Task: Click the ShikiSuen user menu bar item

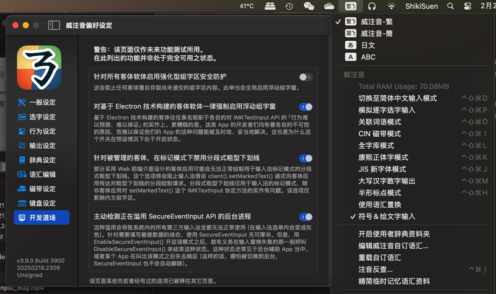Action: tap(422, 6)
